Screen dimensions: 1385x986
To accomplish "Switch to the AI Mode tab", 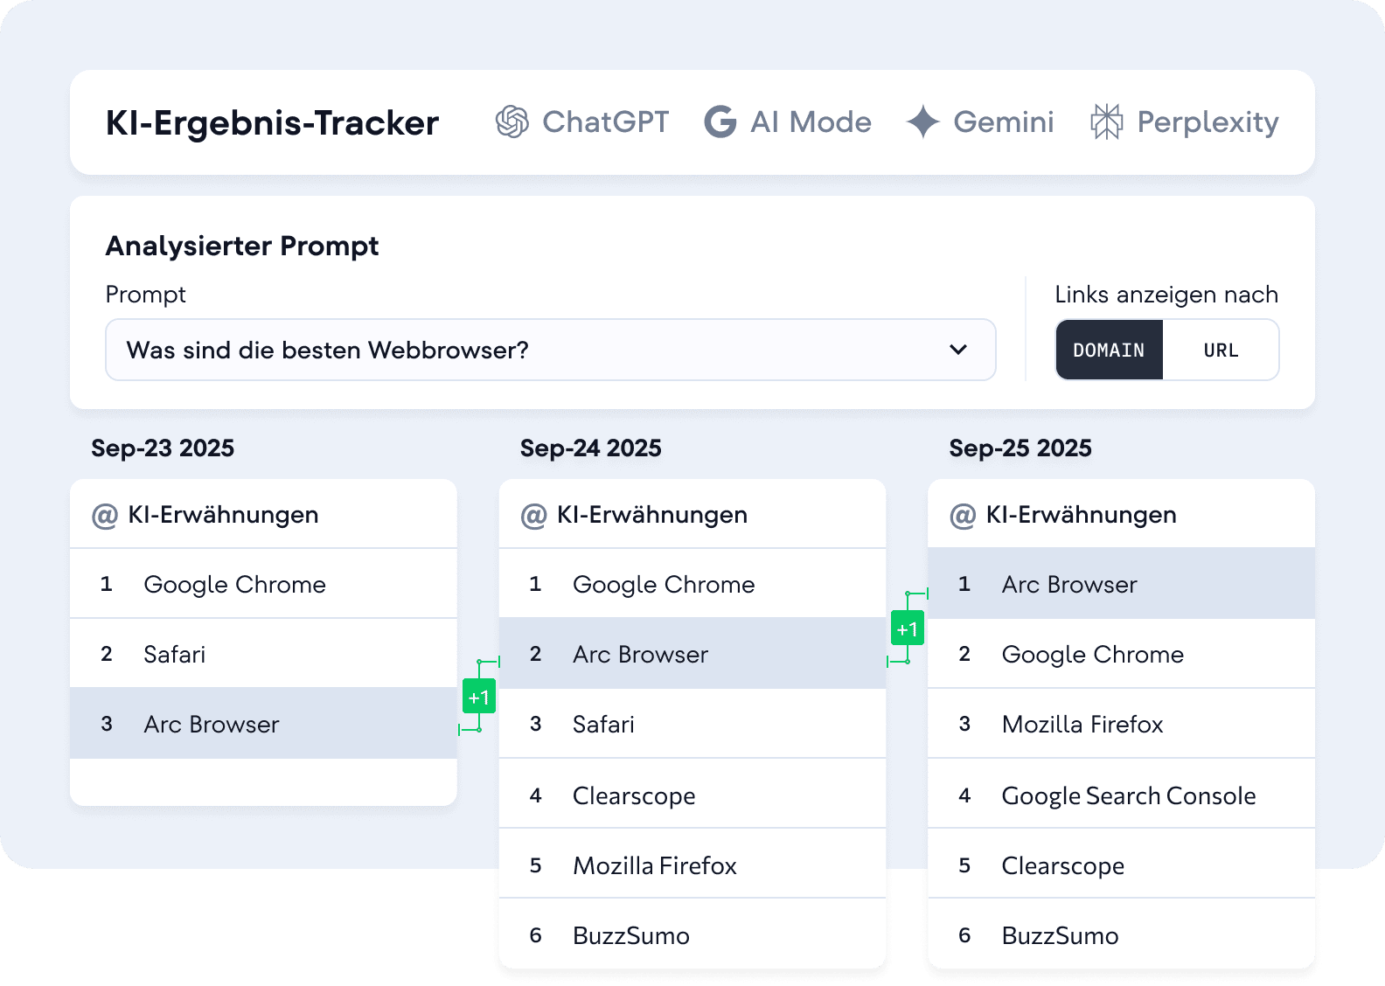I will [x=811, y=122].
